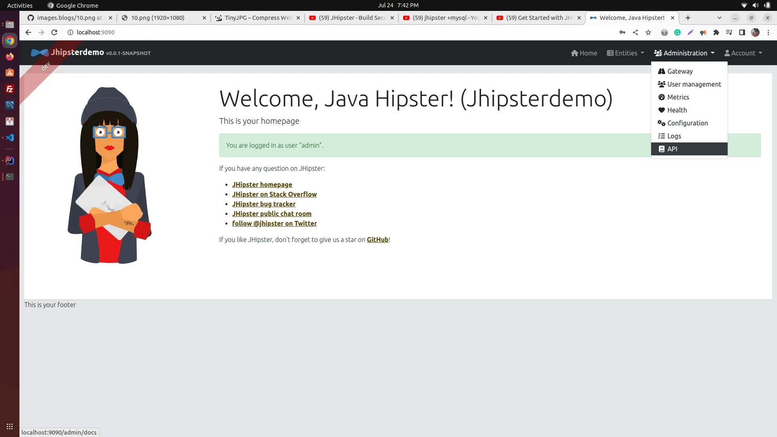Image resolution: width=777 pixels, height=437 pixels.
Task: Expand the Entities navigation dropdown
Action: pyautogui.click(x=625, y=53)
